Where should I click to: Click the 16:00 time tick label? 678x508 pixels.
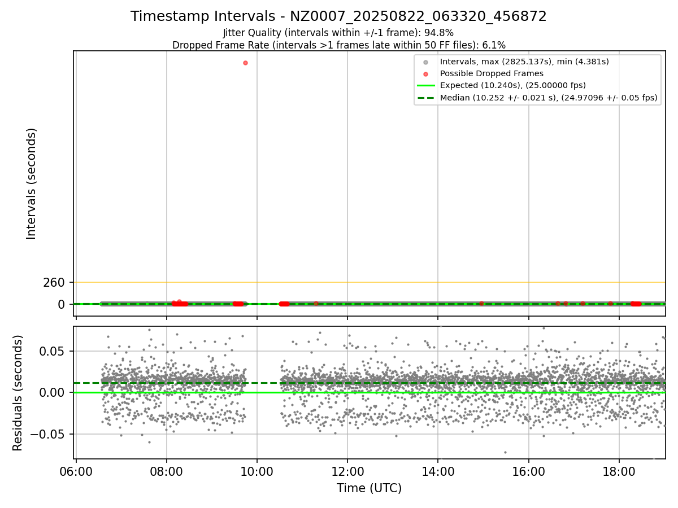529,471
